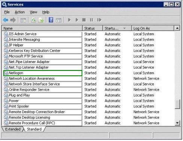Open the Help menu

[x=46, y=12]
